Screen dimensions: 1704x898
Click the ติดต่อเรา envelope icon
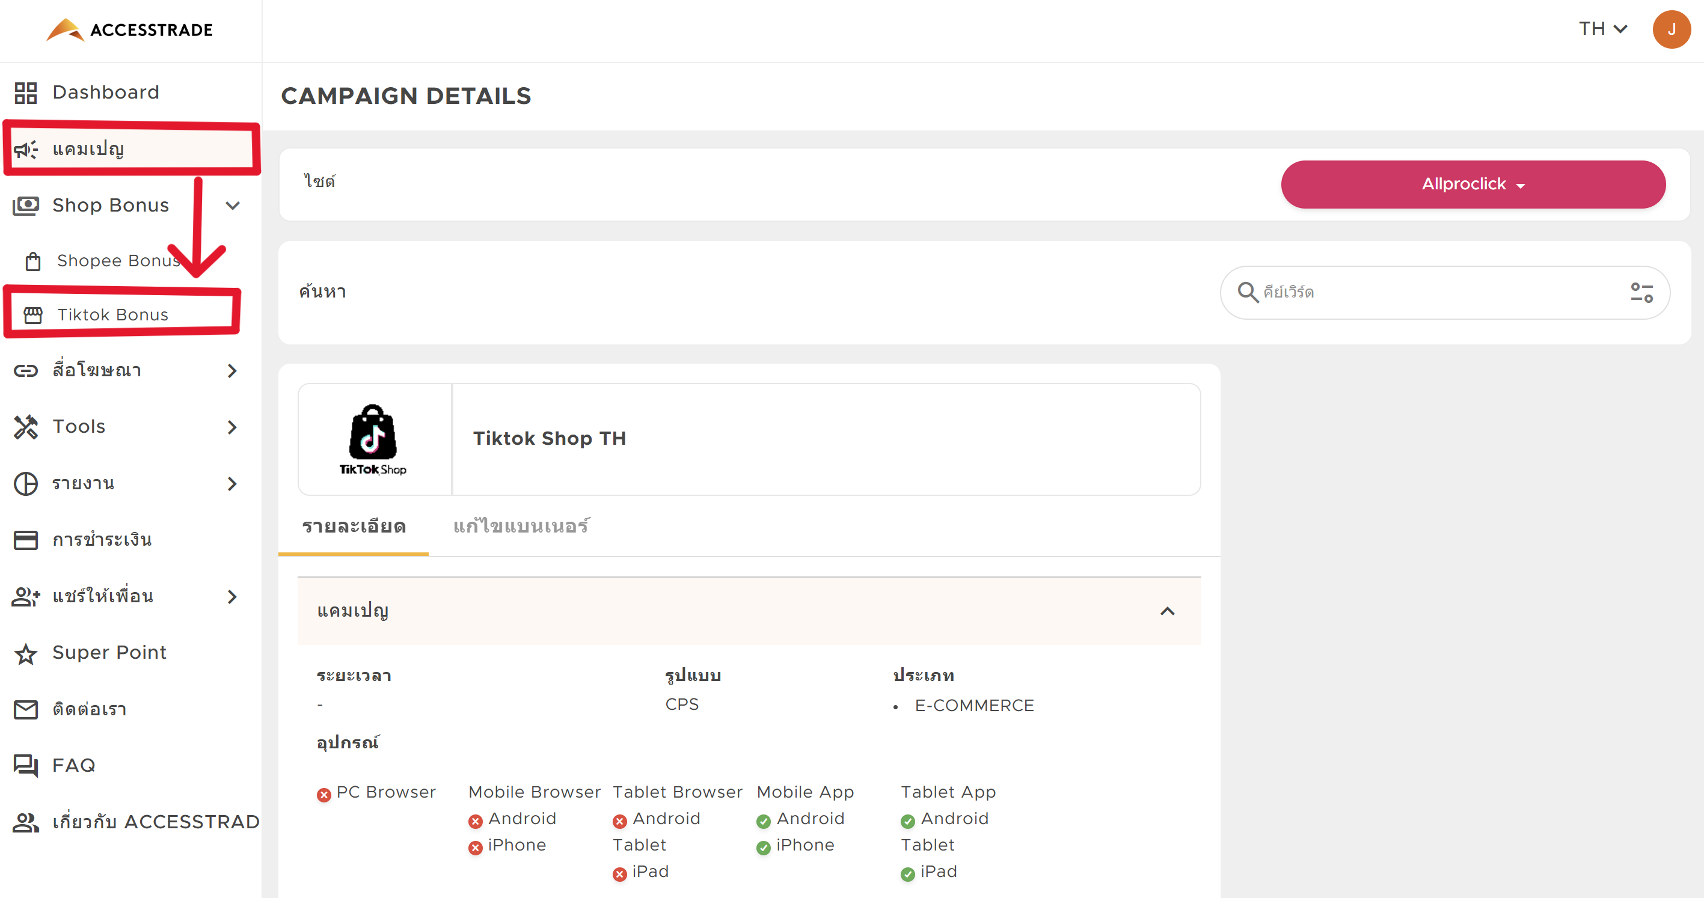point(26,709)
